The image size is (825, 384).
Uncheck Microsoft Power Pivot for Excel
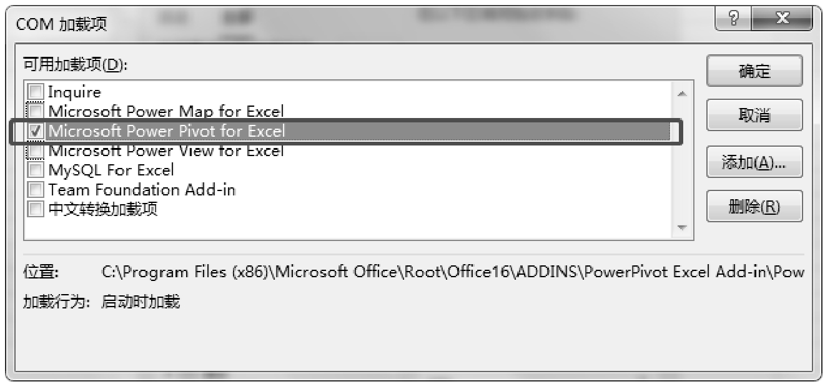point(37,131)
